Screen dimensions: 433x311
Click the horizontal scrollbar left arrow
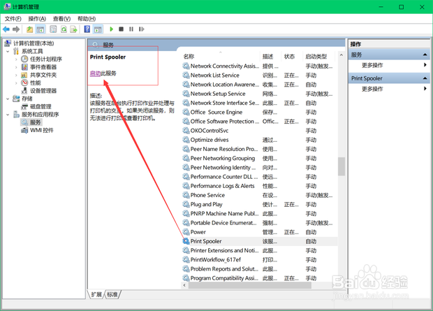[185, 285]
